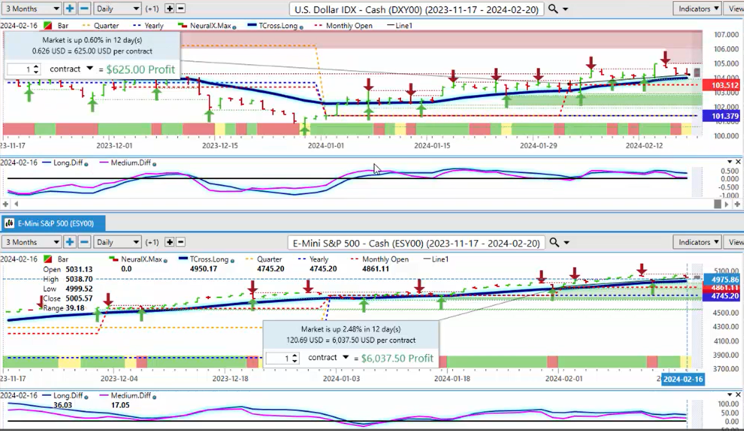This screenshot has height=431, width=744.
Task: Select Monthly Open legend item in ES chart
Action: [379, 259]
